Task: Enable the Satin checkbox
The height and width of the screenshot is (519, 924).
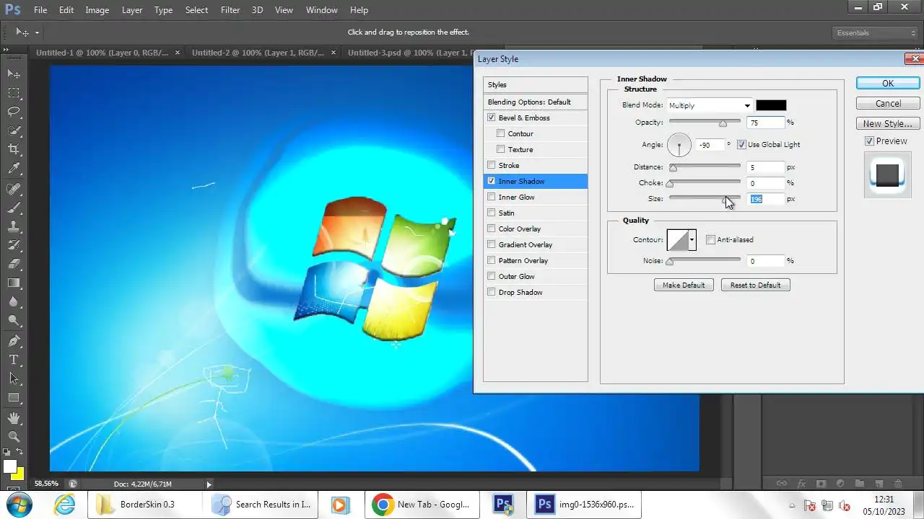Action: click(x=492, y=213)
